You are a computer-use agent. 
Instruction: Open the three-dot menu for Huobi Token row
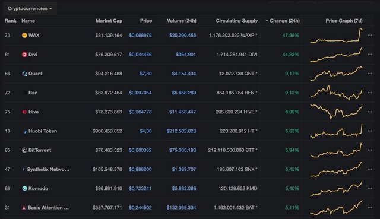370,131
